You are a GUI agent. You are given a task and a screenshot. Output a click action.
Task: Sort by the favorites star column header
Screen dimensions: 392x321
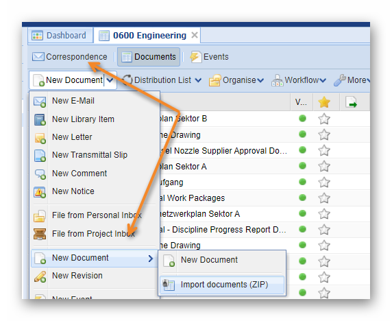click(x=324, y=102)
